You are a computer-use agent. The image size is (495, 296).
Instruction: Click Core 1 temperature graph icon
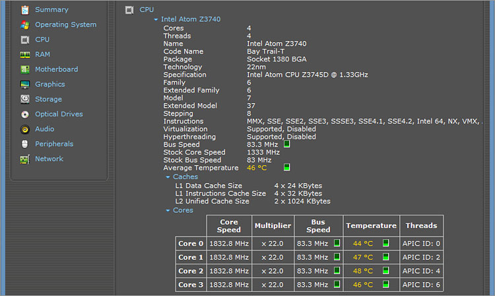click(x=385, y=257)
